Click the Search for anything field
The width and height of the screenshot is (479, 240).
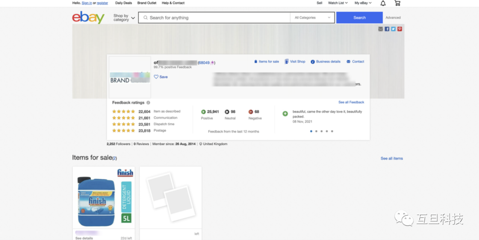[217, 18]
